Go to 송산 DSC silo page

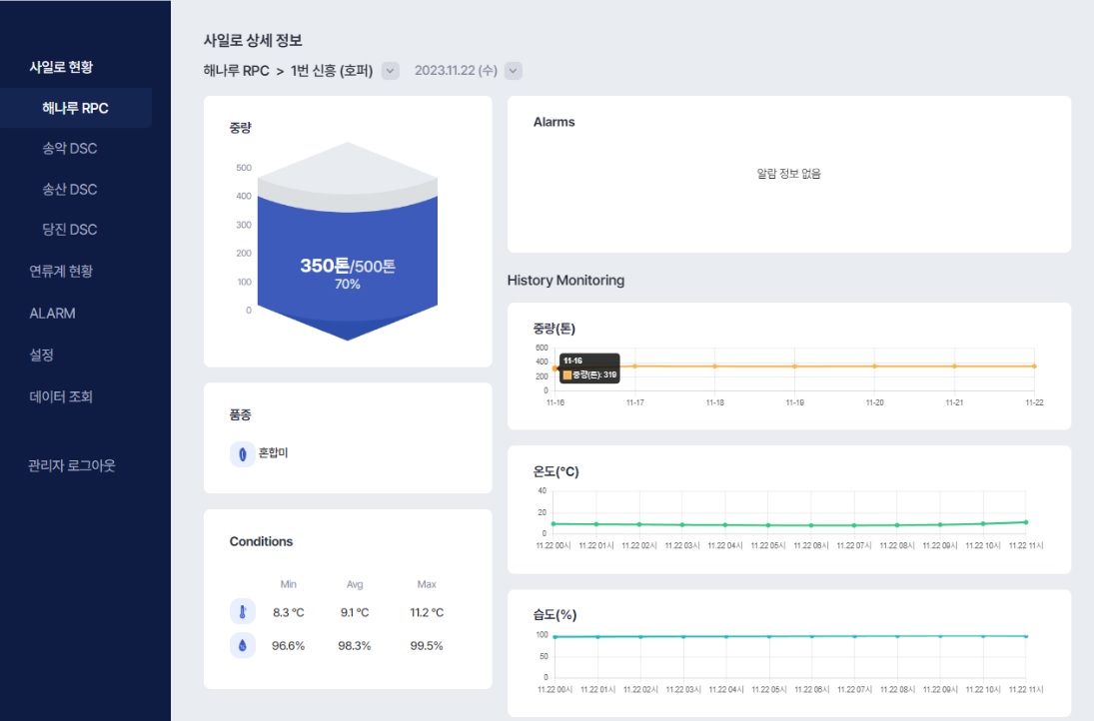pyautogui.click(x=70, y=190)
